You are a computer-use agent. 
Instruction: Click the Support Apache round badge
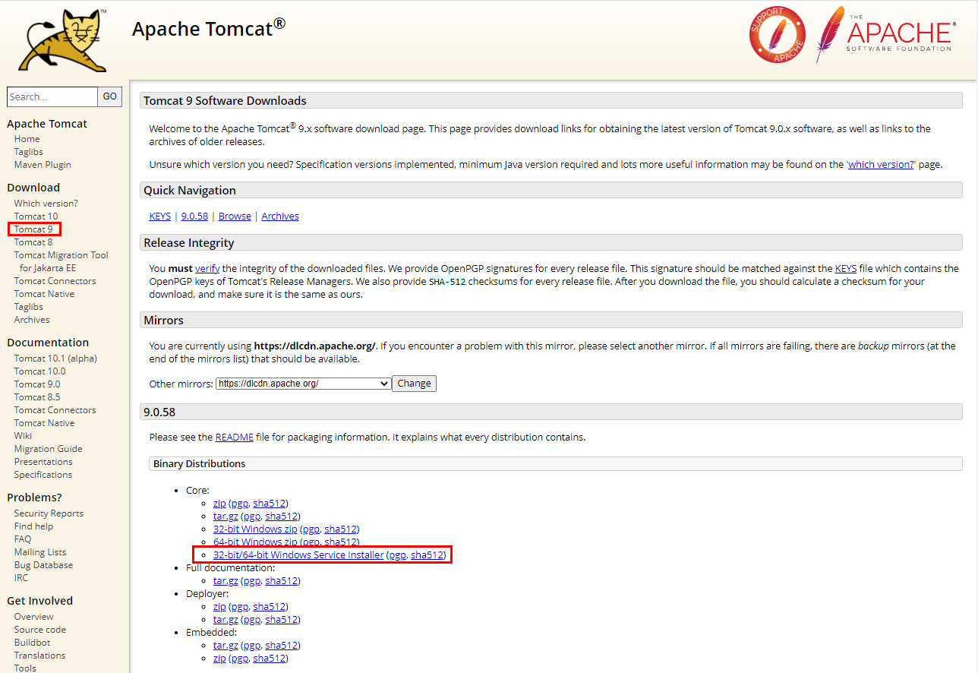tap(777, 34)
